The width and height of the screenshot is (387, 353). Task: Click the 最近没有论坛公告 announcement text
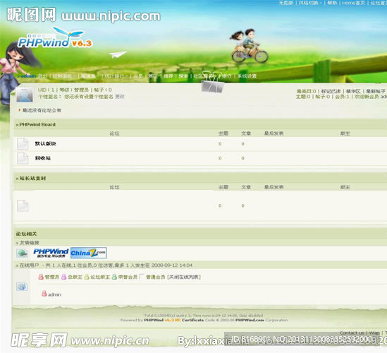click(x=42, y=110)
